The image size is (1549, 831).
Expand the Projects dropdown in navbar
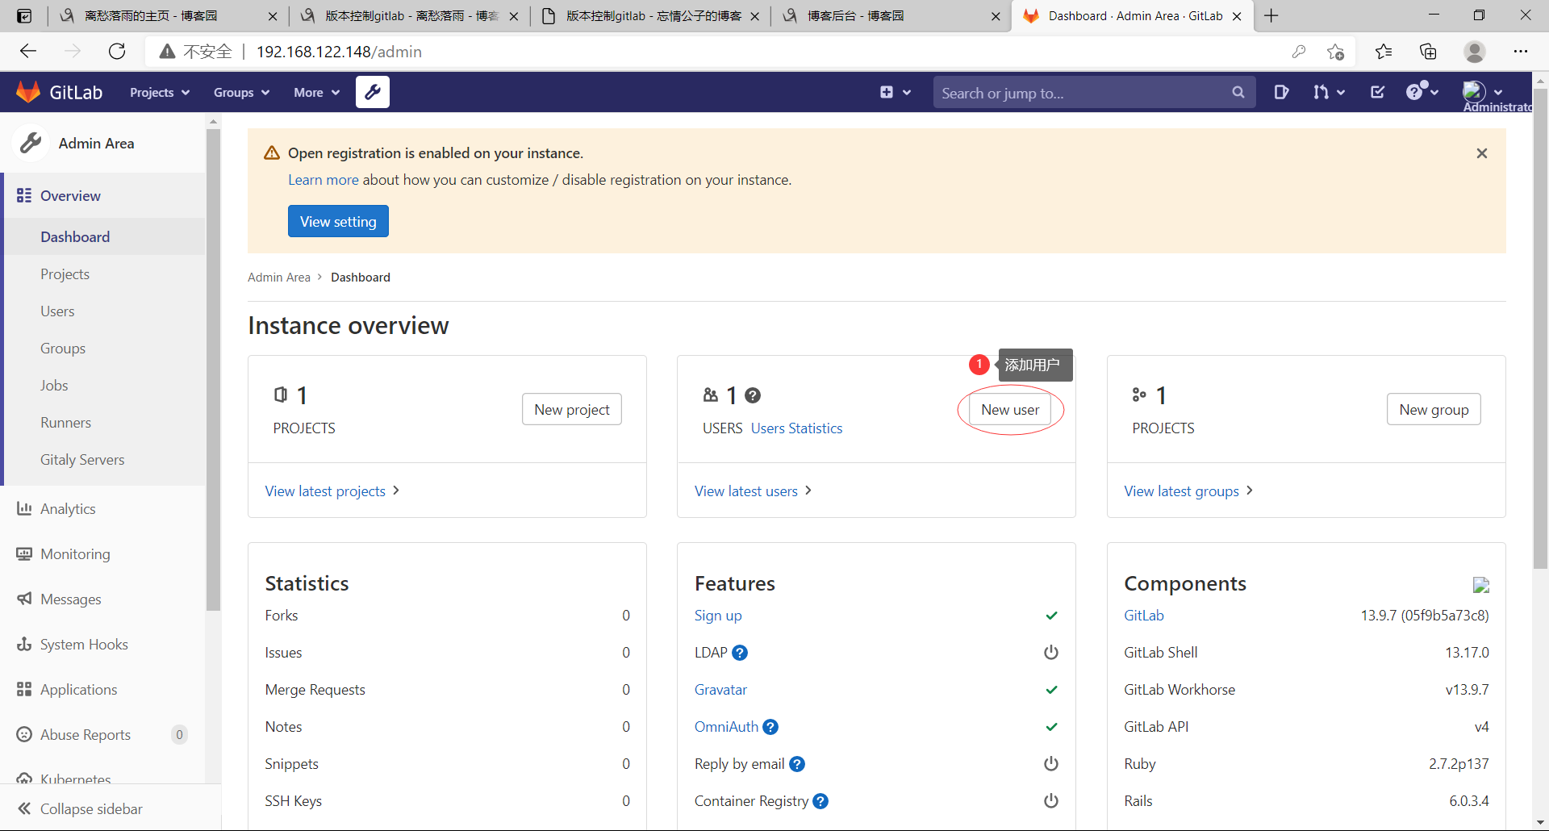pos(160,93)
